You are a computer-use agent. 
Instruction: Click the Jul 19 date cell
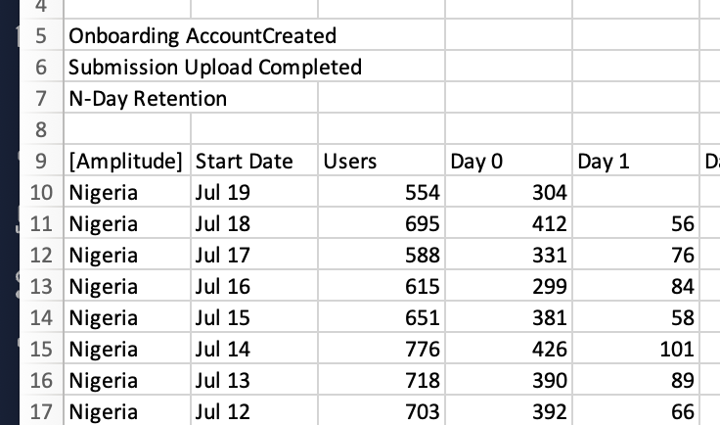254,192
